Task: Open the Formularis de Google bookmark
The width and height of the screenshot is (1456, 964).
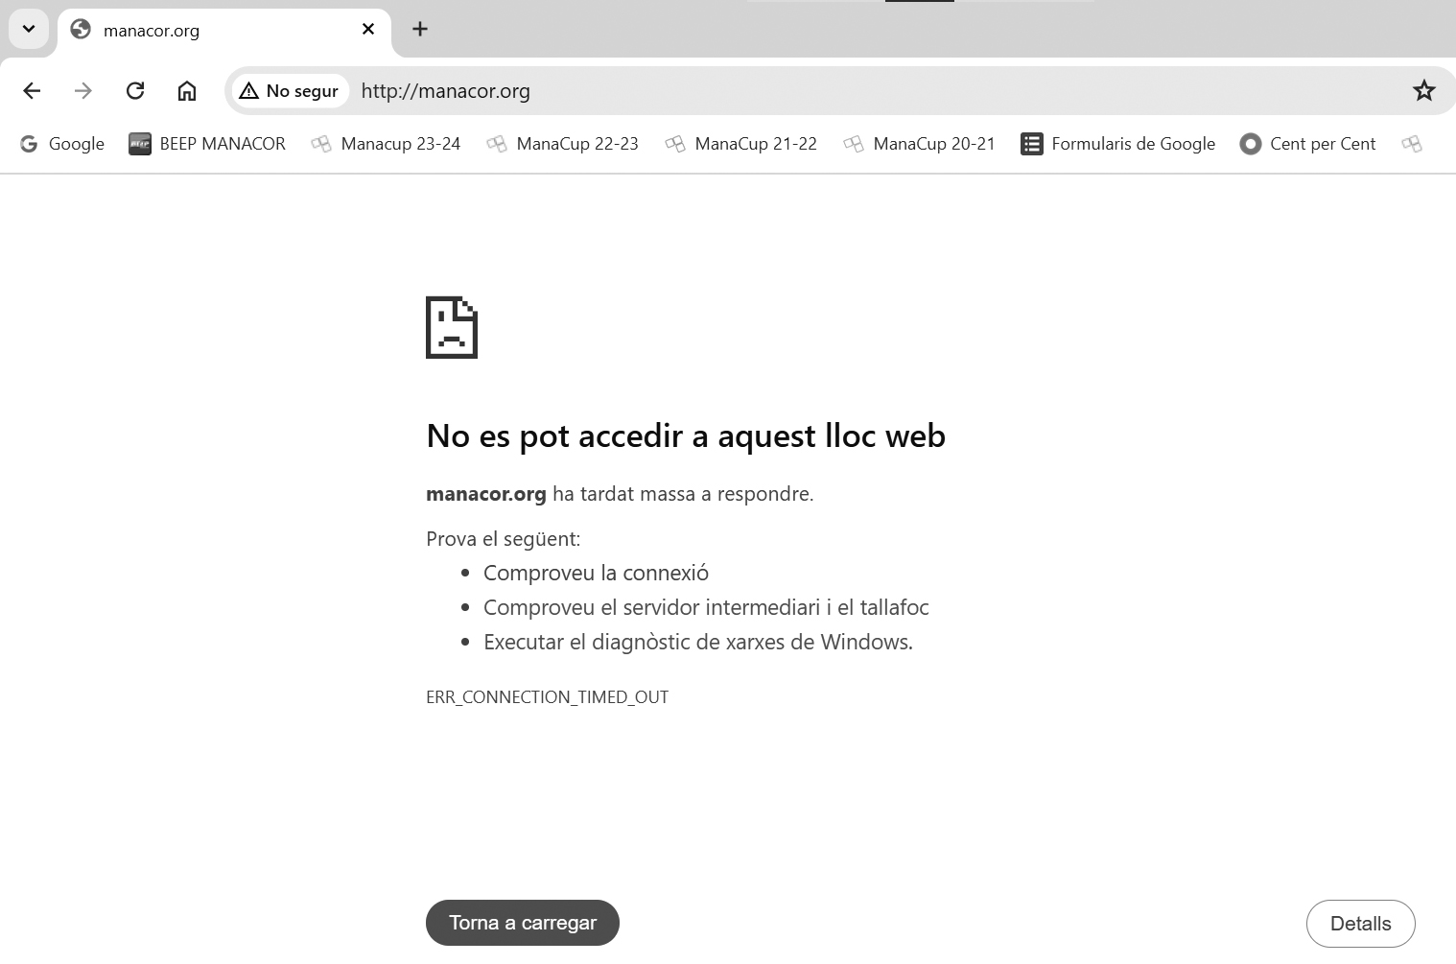Action: point(1118,144)
